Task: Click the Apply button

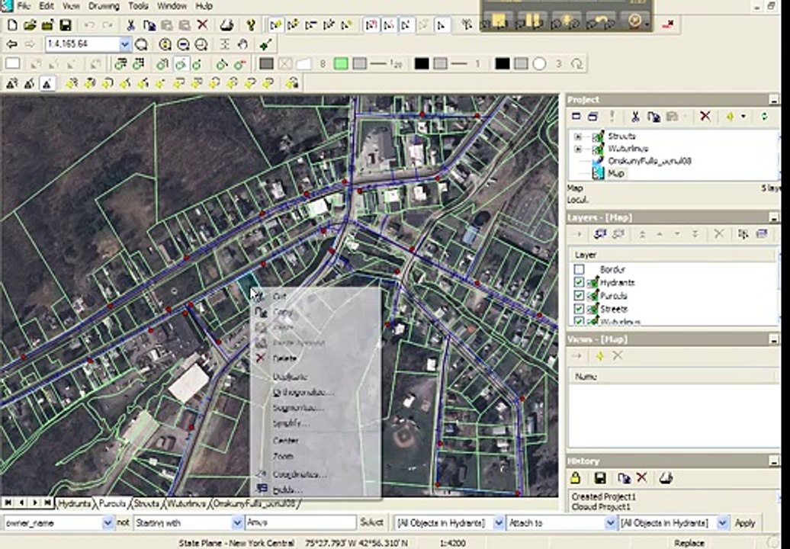Action: pos(745,523)
